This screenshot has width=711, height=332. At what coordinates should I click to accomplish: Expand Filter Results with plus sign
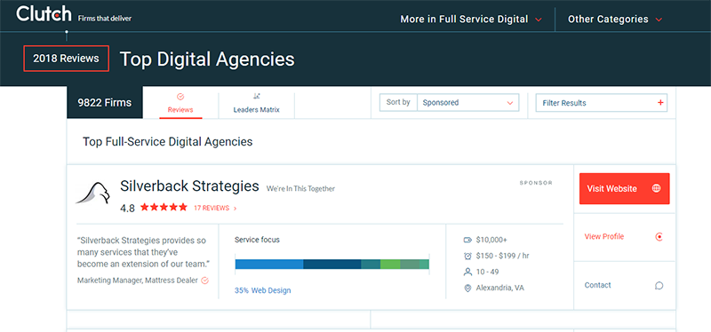coord(602,103)
